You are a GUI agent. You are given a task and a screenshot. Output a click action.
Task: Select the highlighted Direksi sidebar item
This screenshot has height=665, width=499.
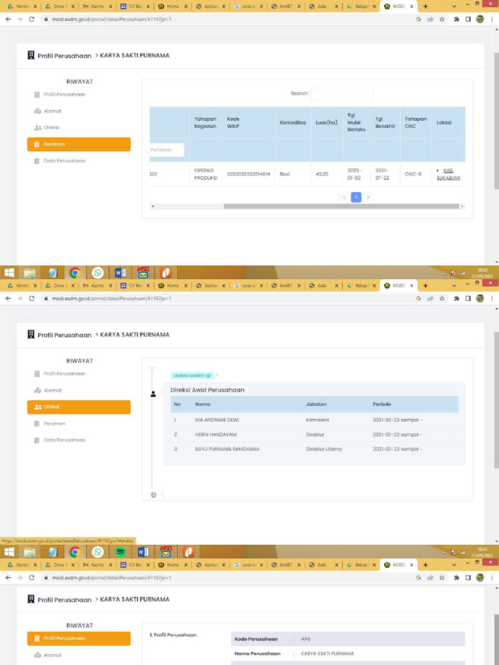click(x=79, y=407)
